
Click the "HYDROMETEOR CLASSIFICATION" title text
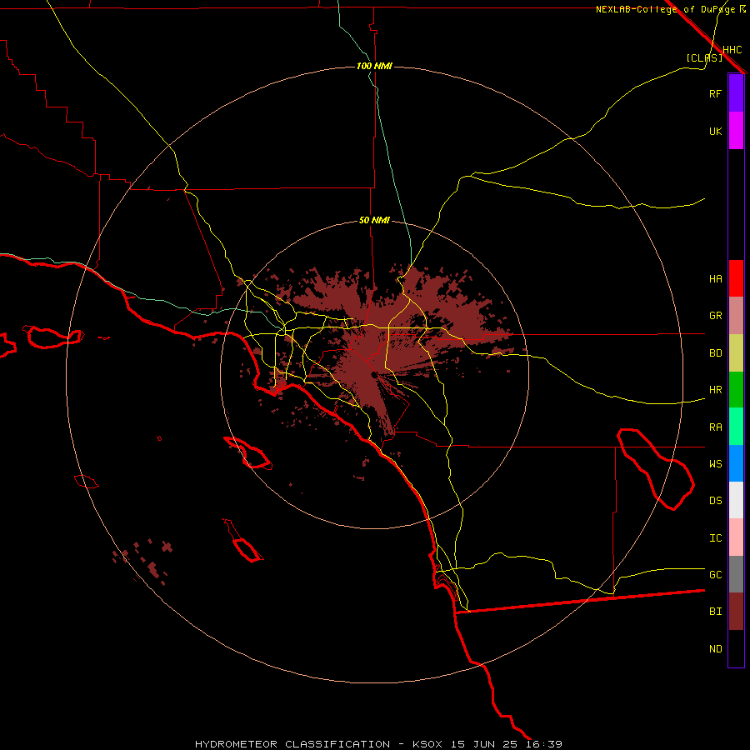tap(292, 744)
